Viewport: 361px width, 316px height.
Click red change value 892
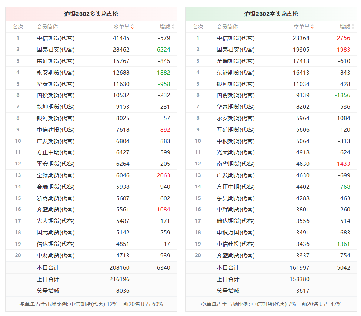[x=165, y=130]
